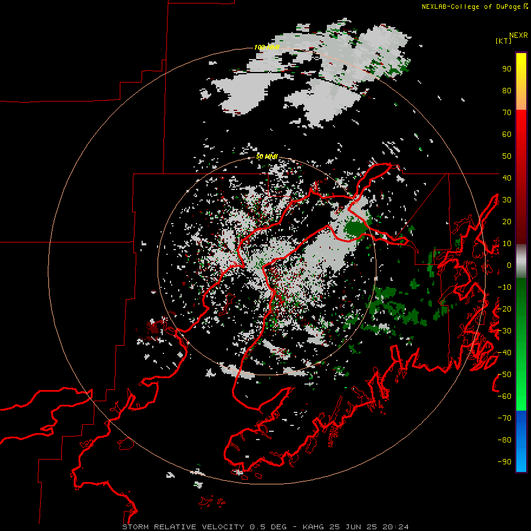Image resolution: width=531 pixels, height=531 pixels.
Task: Click the -20 value on the velocity scale
Action: (504, 309)
